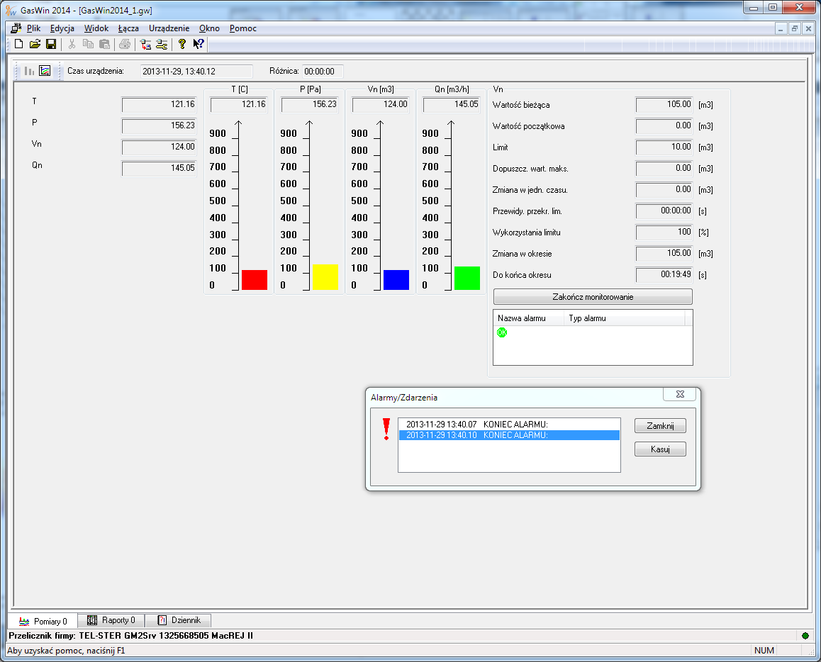Screen dimensions: 821x662
Task: Click the Wartość początkowa value field
Action: tap(664, 126)
